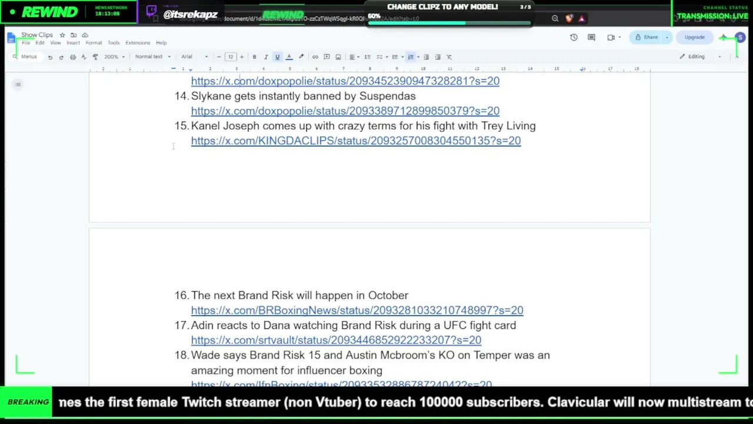Open the zoom level 200% dropdown

coord(115,57)
